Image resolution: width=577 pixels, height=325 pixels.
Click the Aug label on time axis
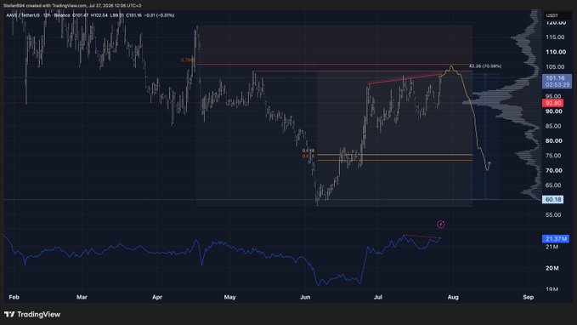click(453, 297)
